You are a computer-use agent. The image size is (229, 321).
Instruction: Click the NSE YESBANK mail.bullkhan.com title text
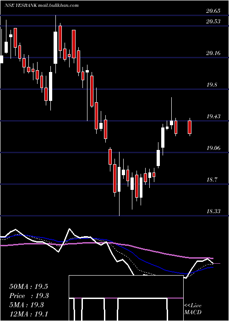pyautogui.click(x=42, y=6)
